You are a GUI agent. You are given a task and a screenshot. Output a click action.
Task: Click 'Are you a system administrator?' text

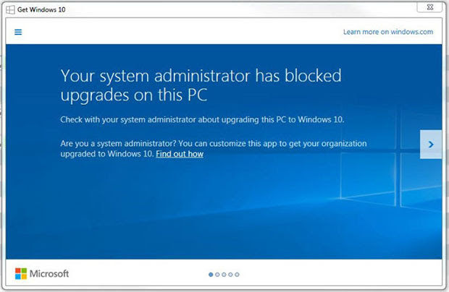point(118,143)
